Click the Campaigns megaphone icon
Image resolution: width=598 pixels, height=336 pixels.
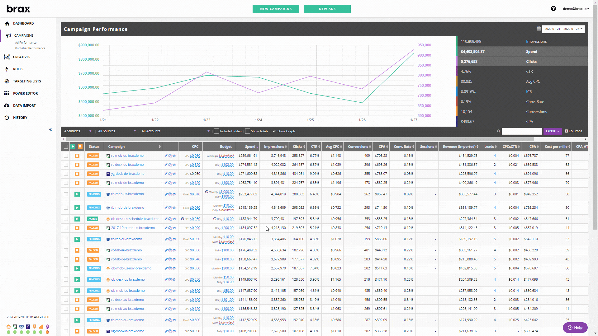[x=8, y=35]
